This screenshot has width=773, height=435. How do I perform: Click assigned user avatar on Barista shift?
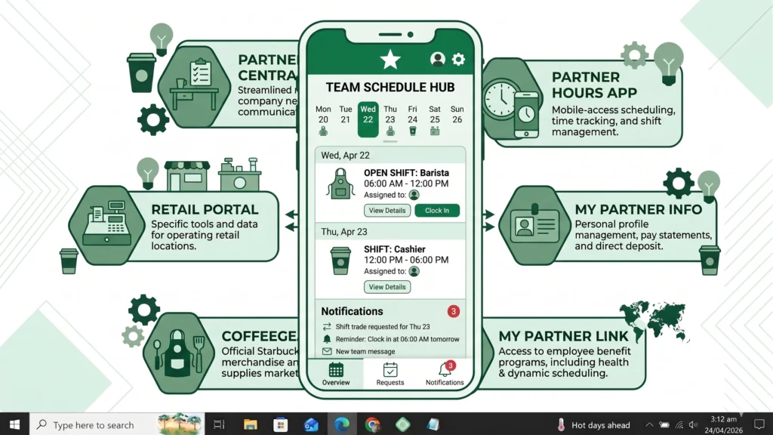[x=414, y=195]
